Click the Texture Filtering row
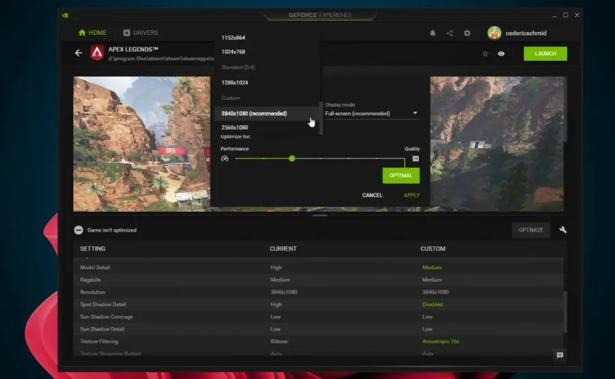The width and height of the screenshot is (615, 379). tap(318, 341)
